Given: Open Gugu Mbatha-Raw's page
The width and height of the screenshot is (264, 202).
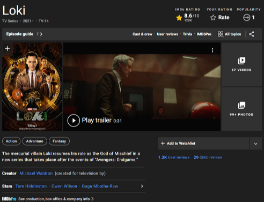Looking at the screenshot, I should (100, 186).
